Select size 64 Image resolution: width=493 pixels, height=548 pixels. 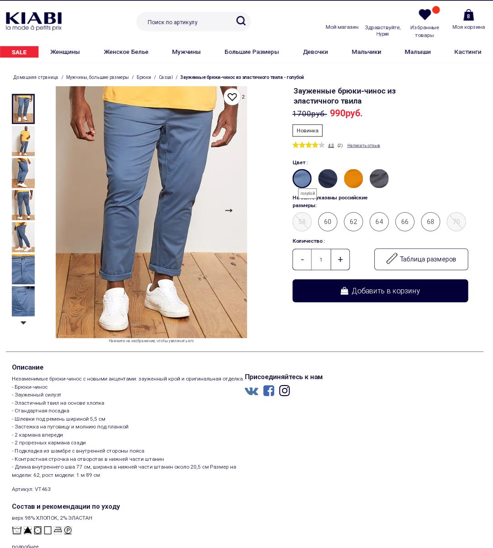click(x=379, y=222)
